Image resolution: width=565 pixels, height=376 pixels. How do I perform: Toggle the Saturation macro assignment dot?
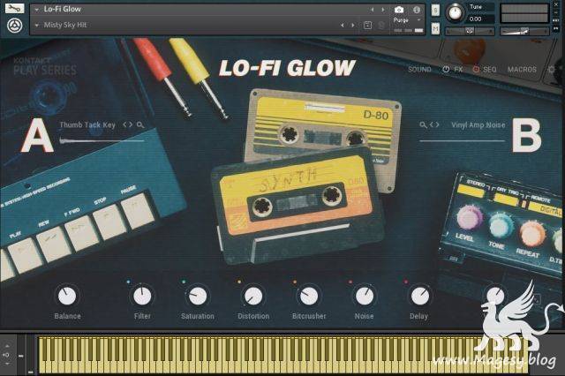click(x=184, y=282)
